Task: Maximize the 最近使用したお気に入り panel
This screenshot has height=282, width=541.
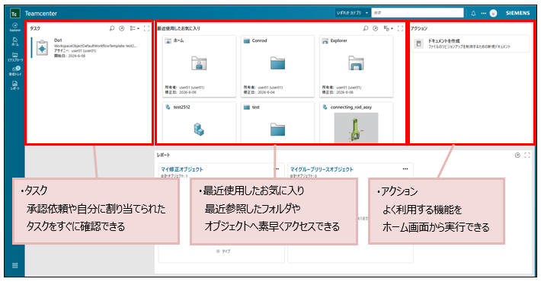Action: tap(400, 29)
